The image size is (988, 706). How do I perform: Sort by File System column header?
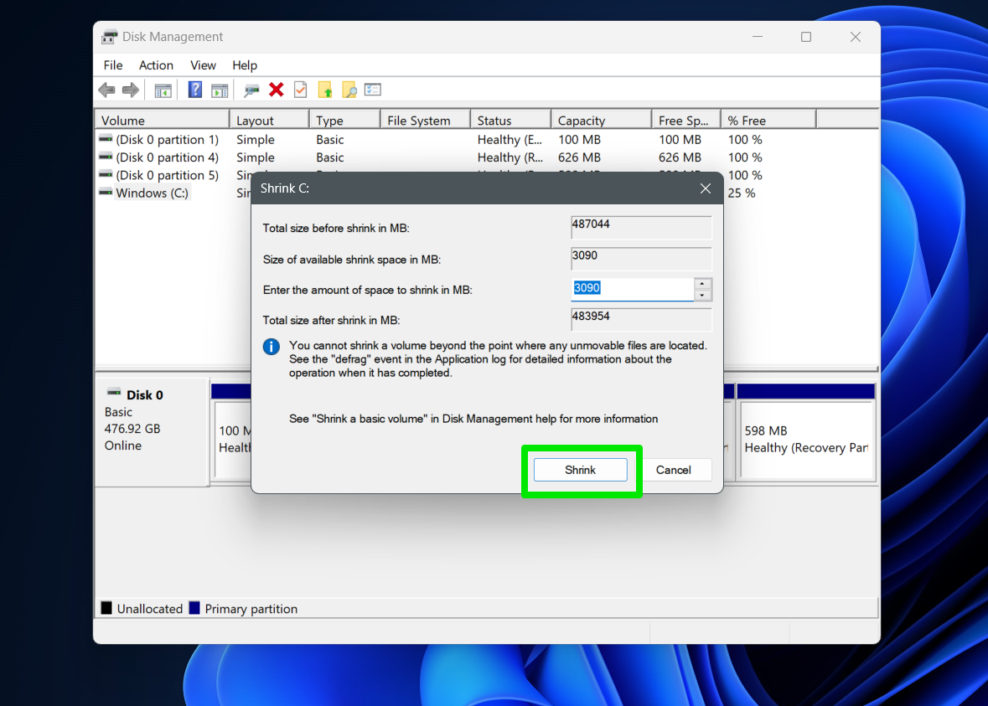tap(426, 120)
